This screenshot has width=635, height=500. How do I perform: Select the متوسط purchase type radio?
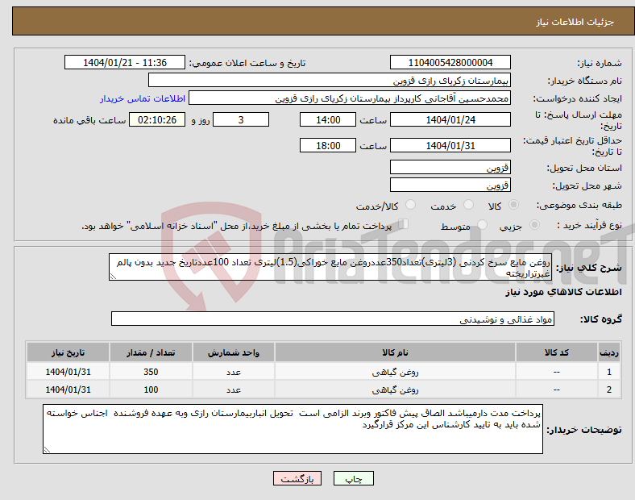[x=483, y=225]
